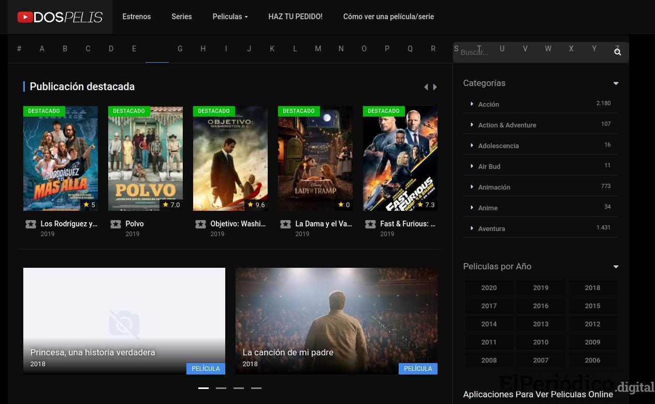Click the DosPelis logo
This screenshot has width=655, height=404.
(x=60, y=17)
